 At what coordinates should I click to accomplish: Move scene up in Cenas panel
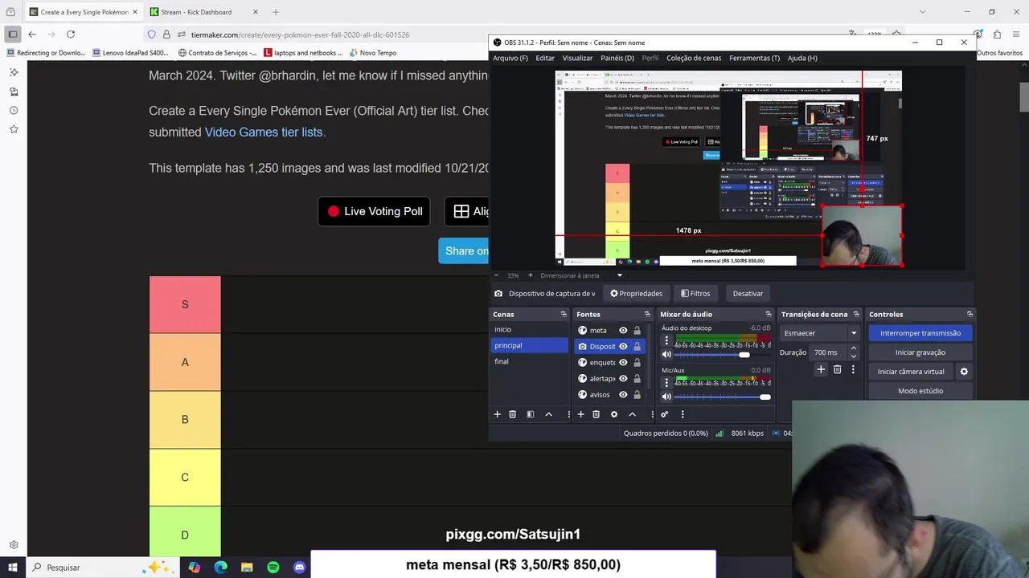(x=549, y=414)
